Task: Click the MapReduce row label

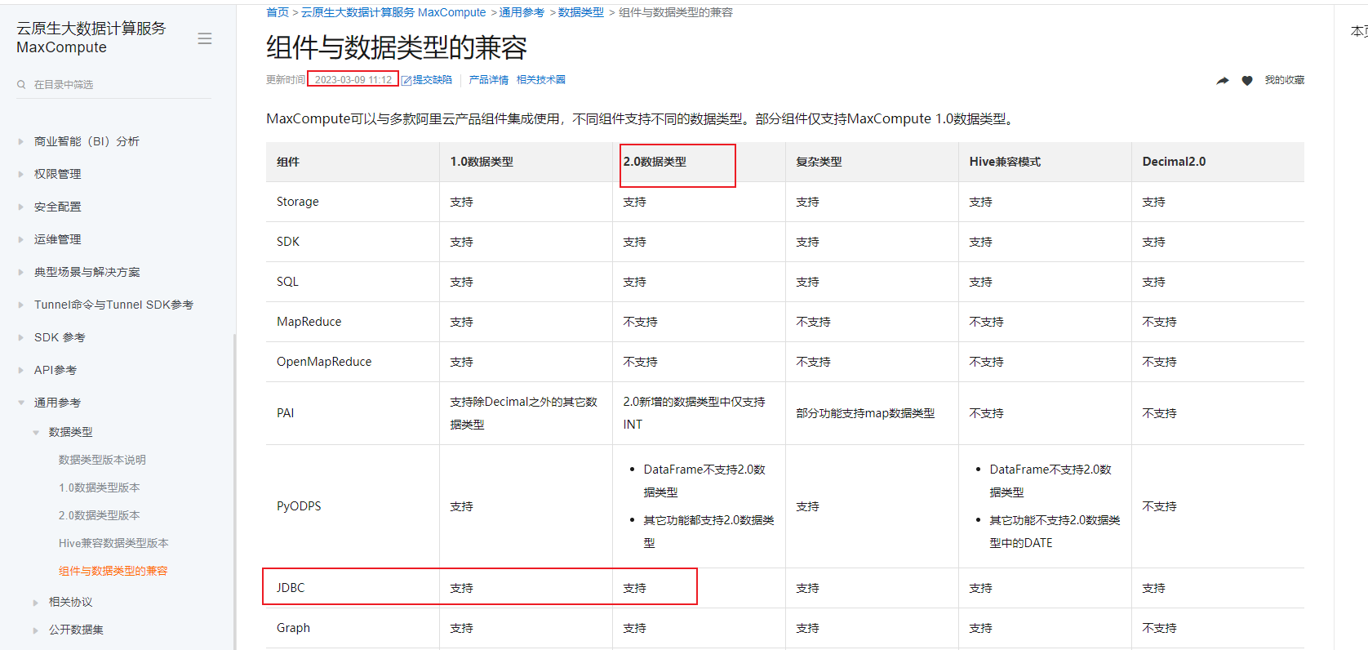Action: pyautogui.click(x=309, y=322)
